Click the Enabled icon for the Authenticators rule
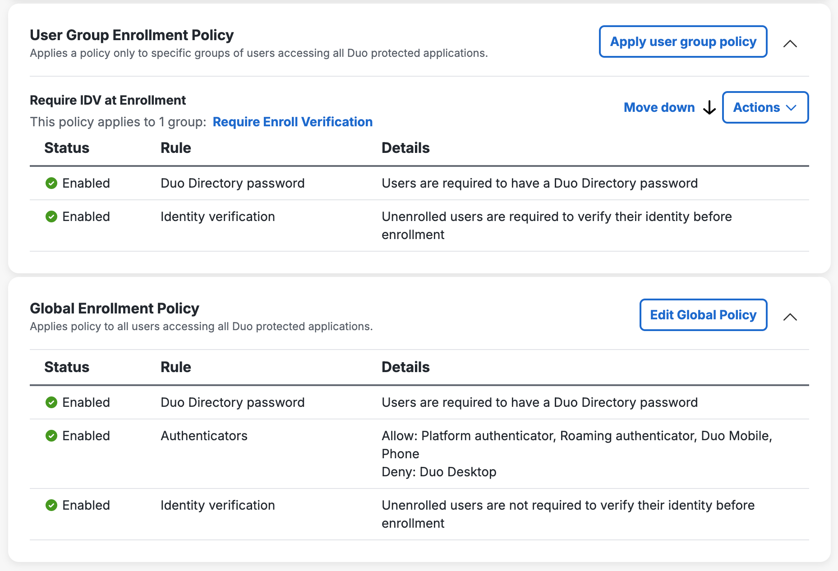The width and height of the screenshot is (838, 571). point(51,436)
